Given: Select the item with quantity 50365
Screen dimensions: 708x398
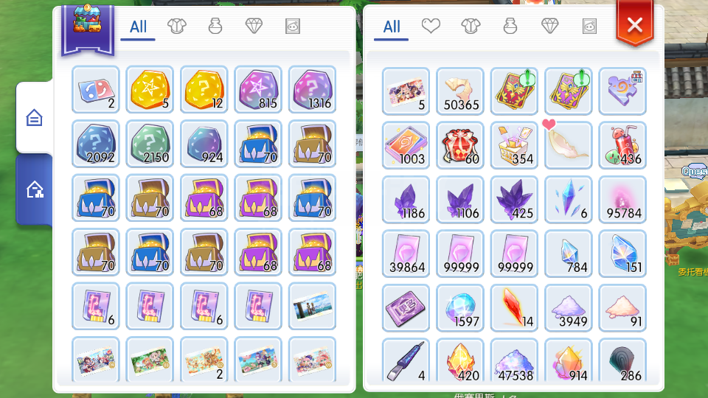Looking at the screenshot, I should click(x=460, y=91).
